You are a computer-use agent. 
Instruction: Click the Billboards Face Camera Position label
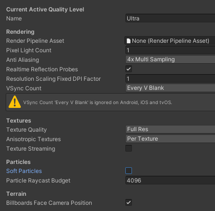(49, 203)
